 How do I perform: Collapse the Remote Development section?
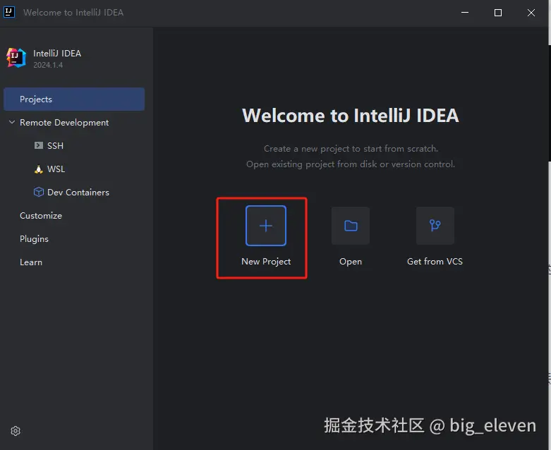pos(12,122)
